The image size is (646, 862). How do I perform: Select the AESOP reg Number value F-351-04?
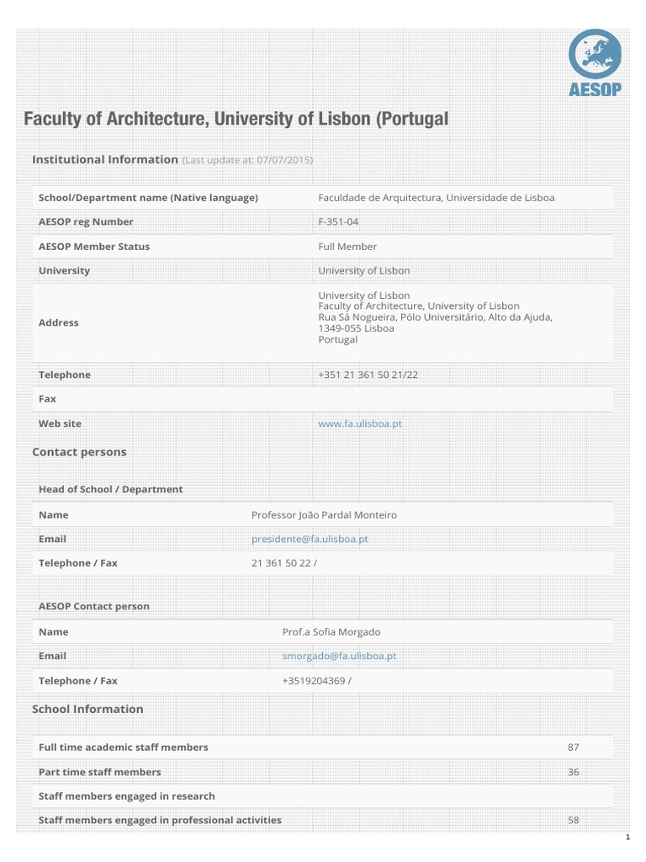pos(338,222)
